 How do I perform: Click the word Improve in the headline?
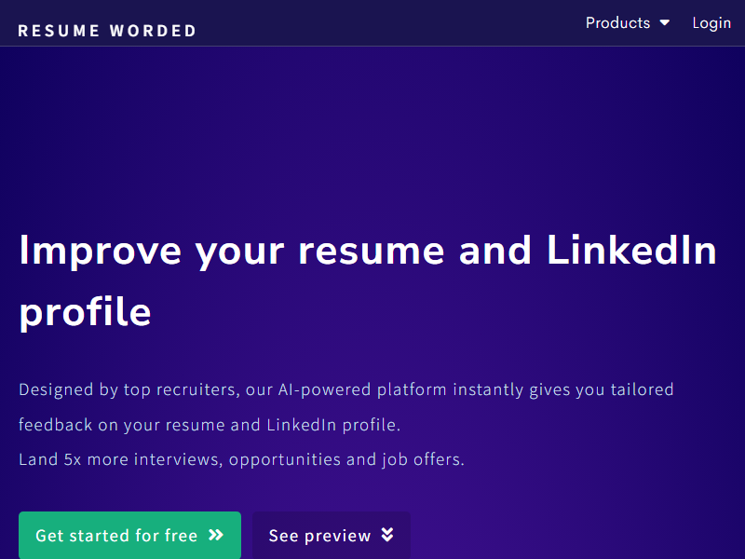tap(101, 251)
